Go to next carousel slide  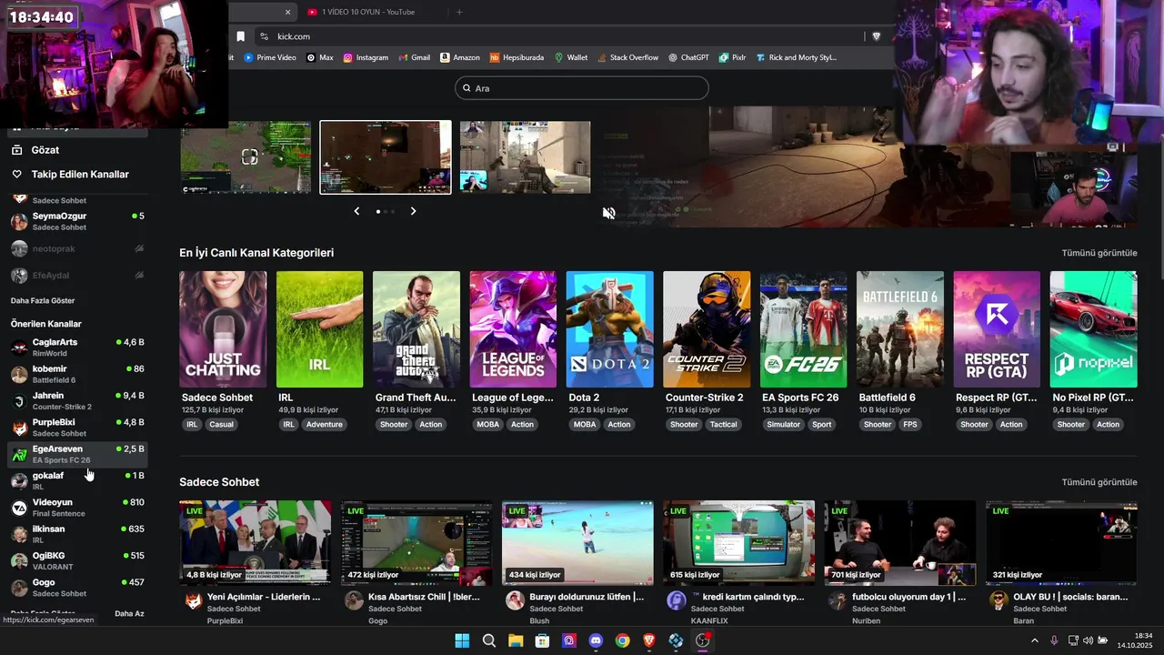[413, 211]
